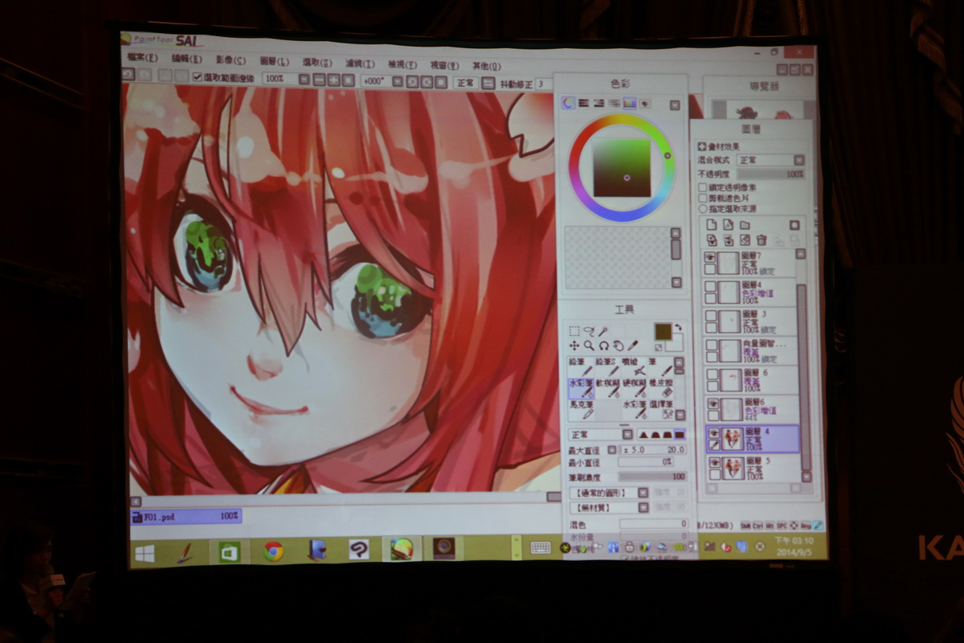Click the delete layer trash icon
The height and width of the screenshot is (643, 964).
761,240
